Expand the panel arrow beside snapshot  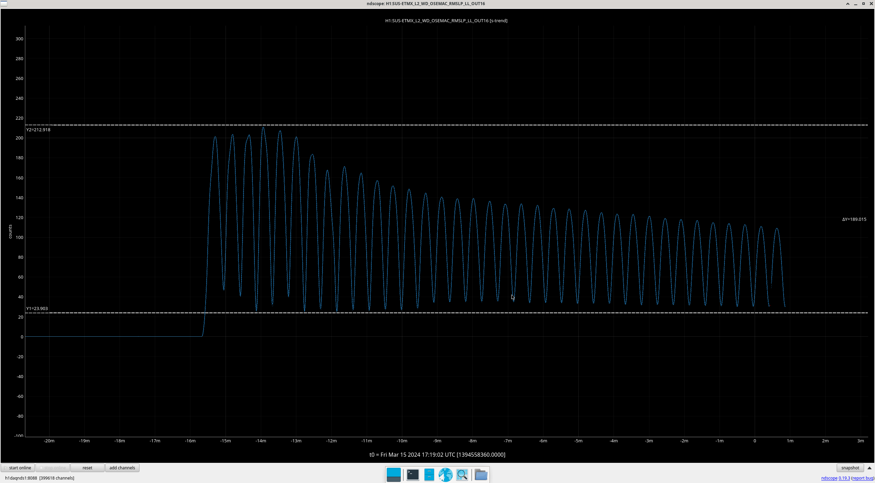(870, 468)
